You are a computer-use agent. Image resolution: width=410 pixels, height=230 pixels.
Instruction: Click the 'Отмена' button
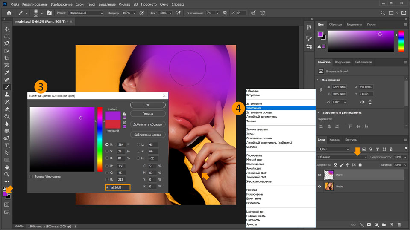tap(148, 114)
